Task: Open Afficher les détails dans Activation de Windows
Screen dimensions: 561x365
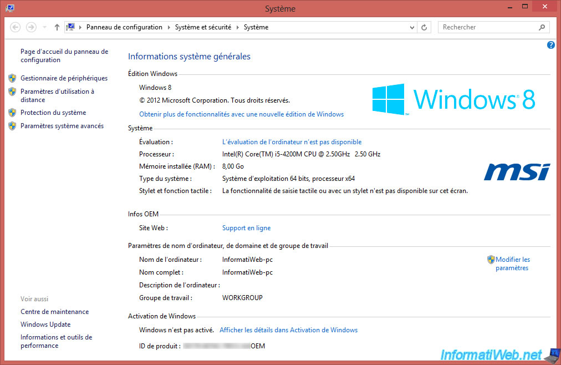Action: pos(288,330)
